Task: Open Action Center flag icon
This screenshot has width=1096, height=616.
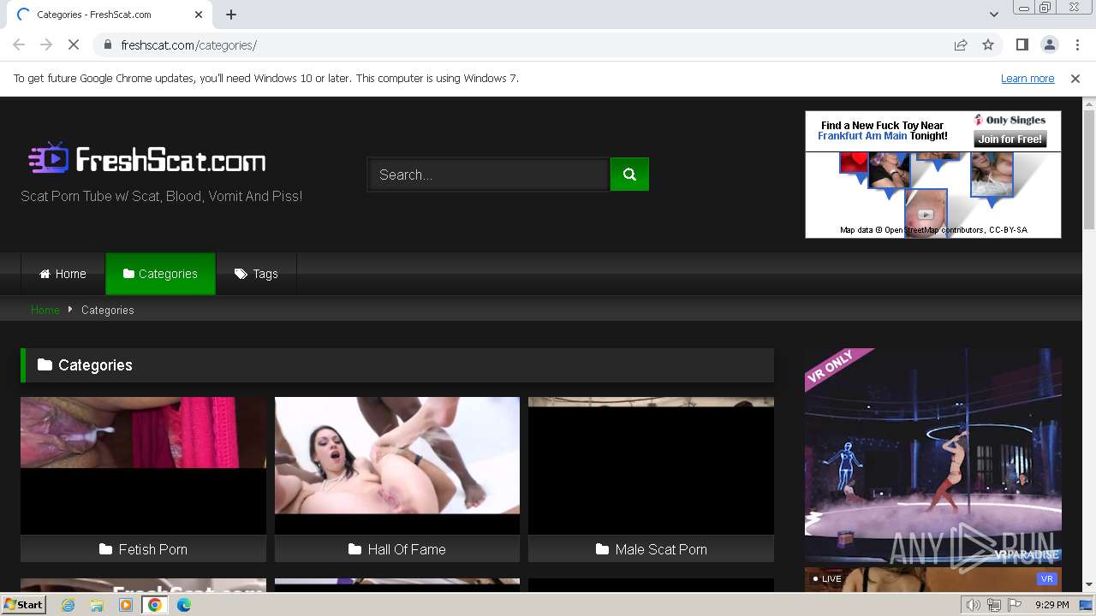Action: [x=1015, y=605]
